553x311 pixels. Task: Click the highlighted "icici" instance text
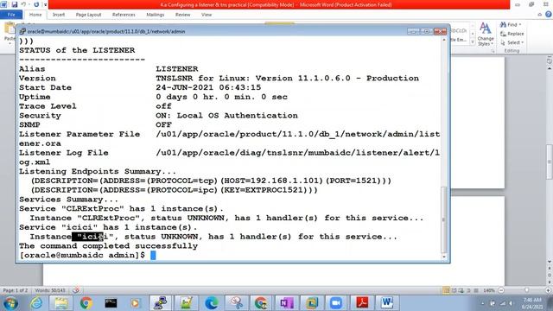[x=87, y=237]
